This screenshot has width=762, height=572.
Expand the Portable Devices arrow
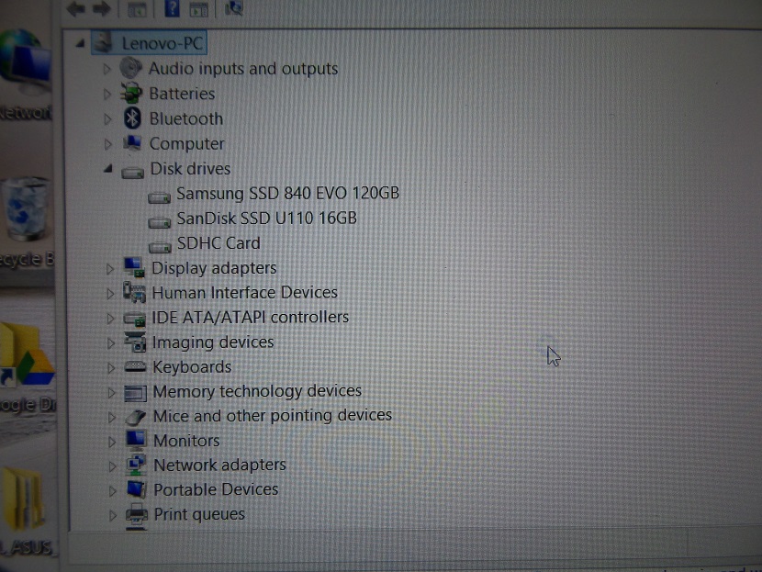coord(113,491)
